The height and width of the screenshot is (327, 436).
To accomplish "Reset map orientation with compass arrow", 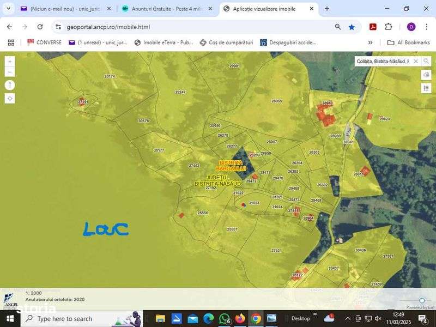I will 10,85.
